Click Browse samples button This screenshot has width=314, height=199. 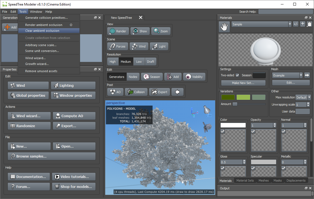52,156
